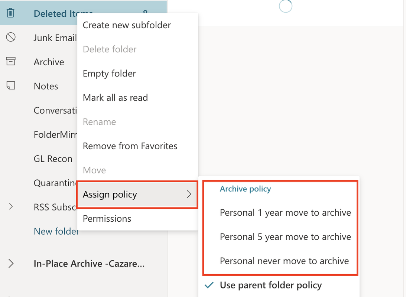This screenshot has width=406, height=297.
Task: Choose Create new subfolder from menu
Action: [x=127, y=25]
